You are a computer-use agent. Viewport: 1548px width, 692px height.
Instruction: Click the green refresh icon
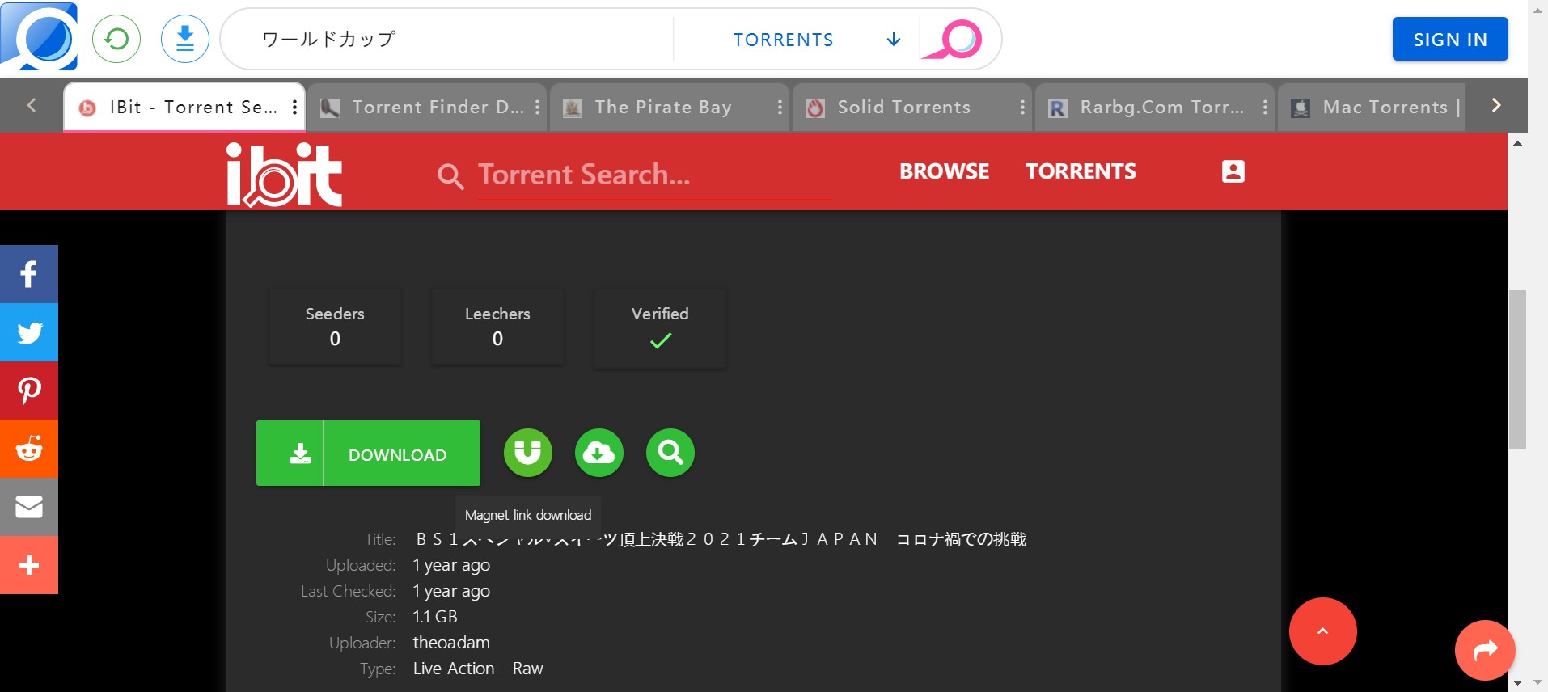point(116,39)
